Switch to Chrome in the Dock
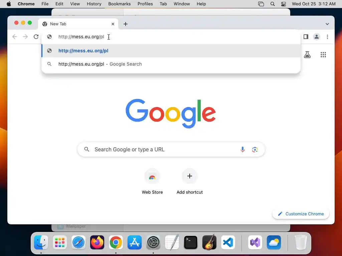 pos(116,242)
